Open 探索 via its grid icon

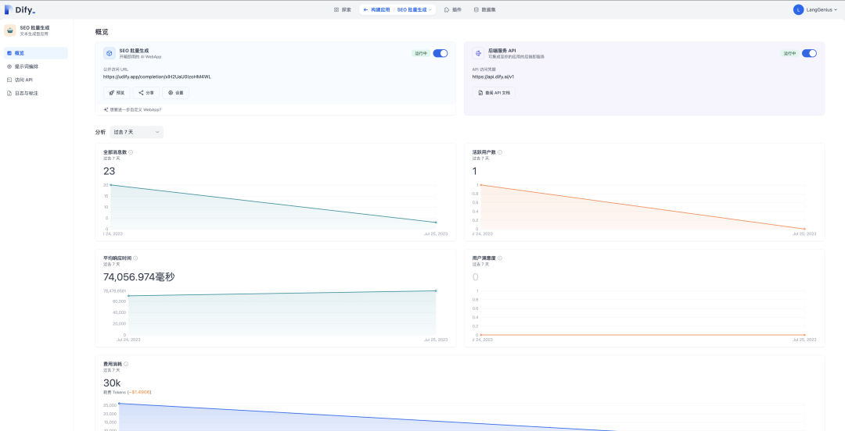(336, 9)
